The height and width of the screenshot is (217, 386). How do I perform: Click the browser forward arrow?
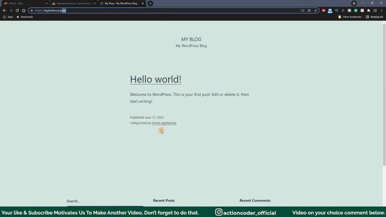pyautogui.click(x=11, y=11)
